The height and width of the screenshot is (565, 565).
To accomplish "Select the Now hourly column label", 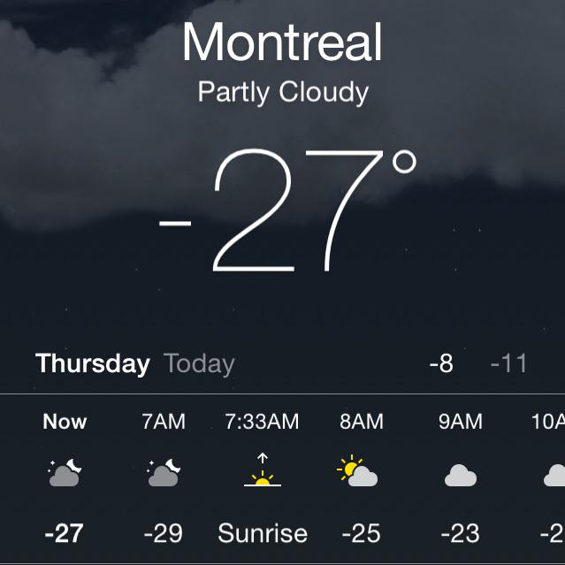I will [x=65, y=421].
